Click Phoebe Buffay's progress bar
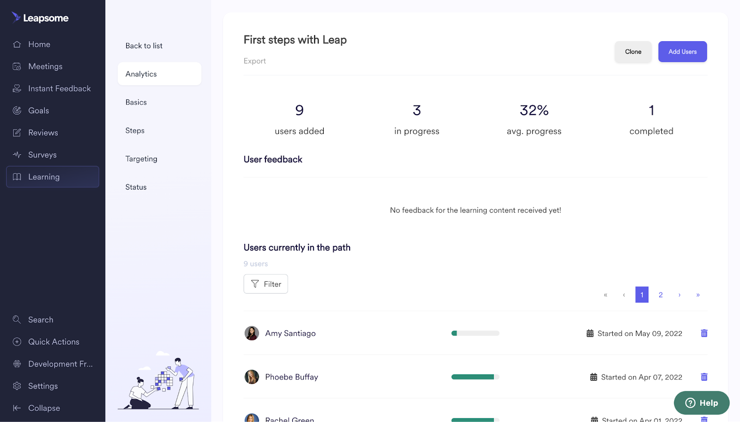 [475, 377]
